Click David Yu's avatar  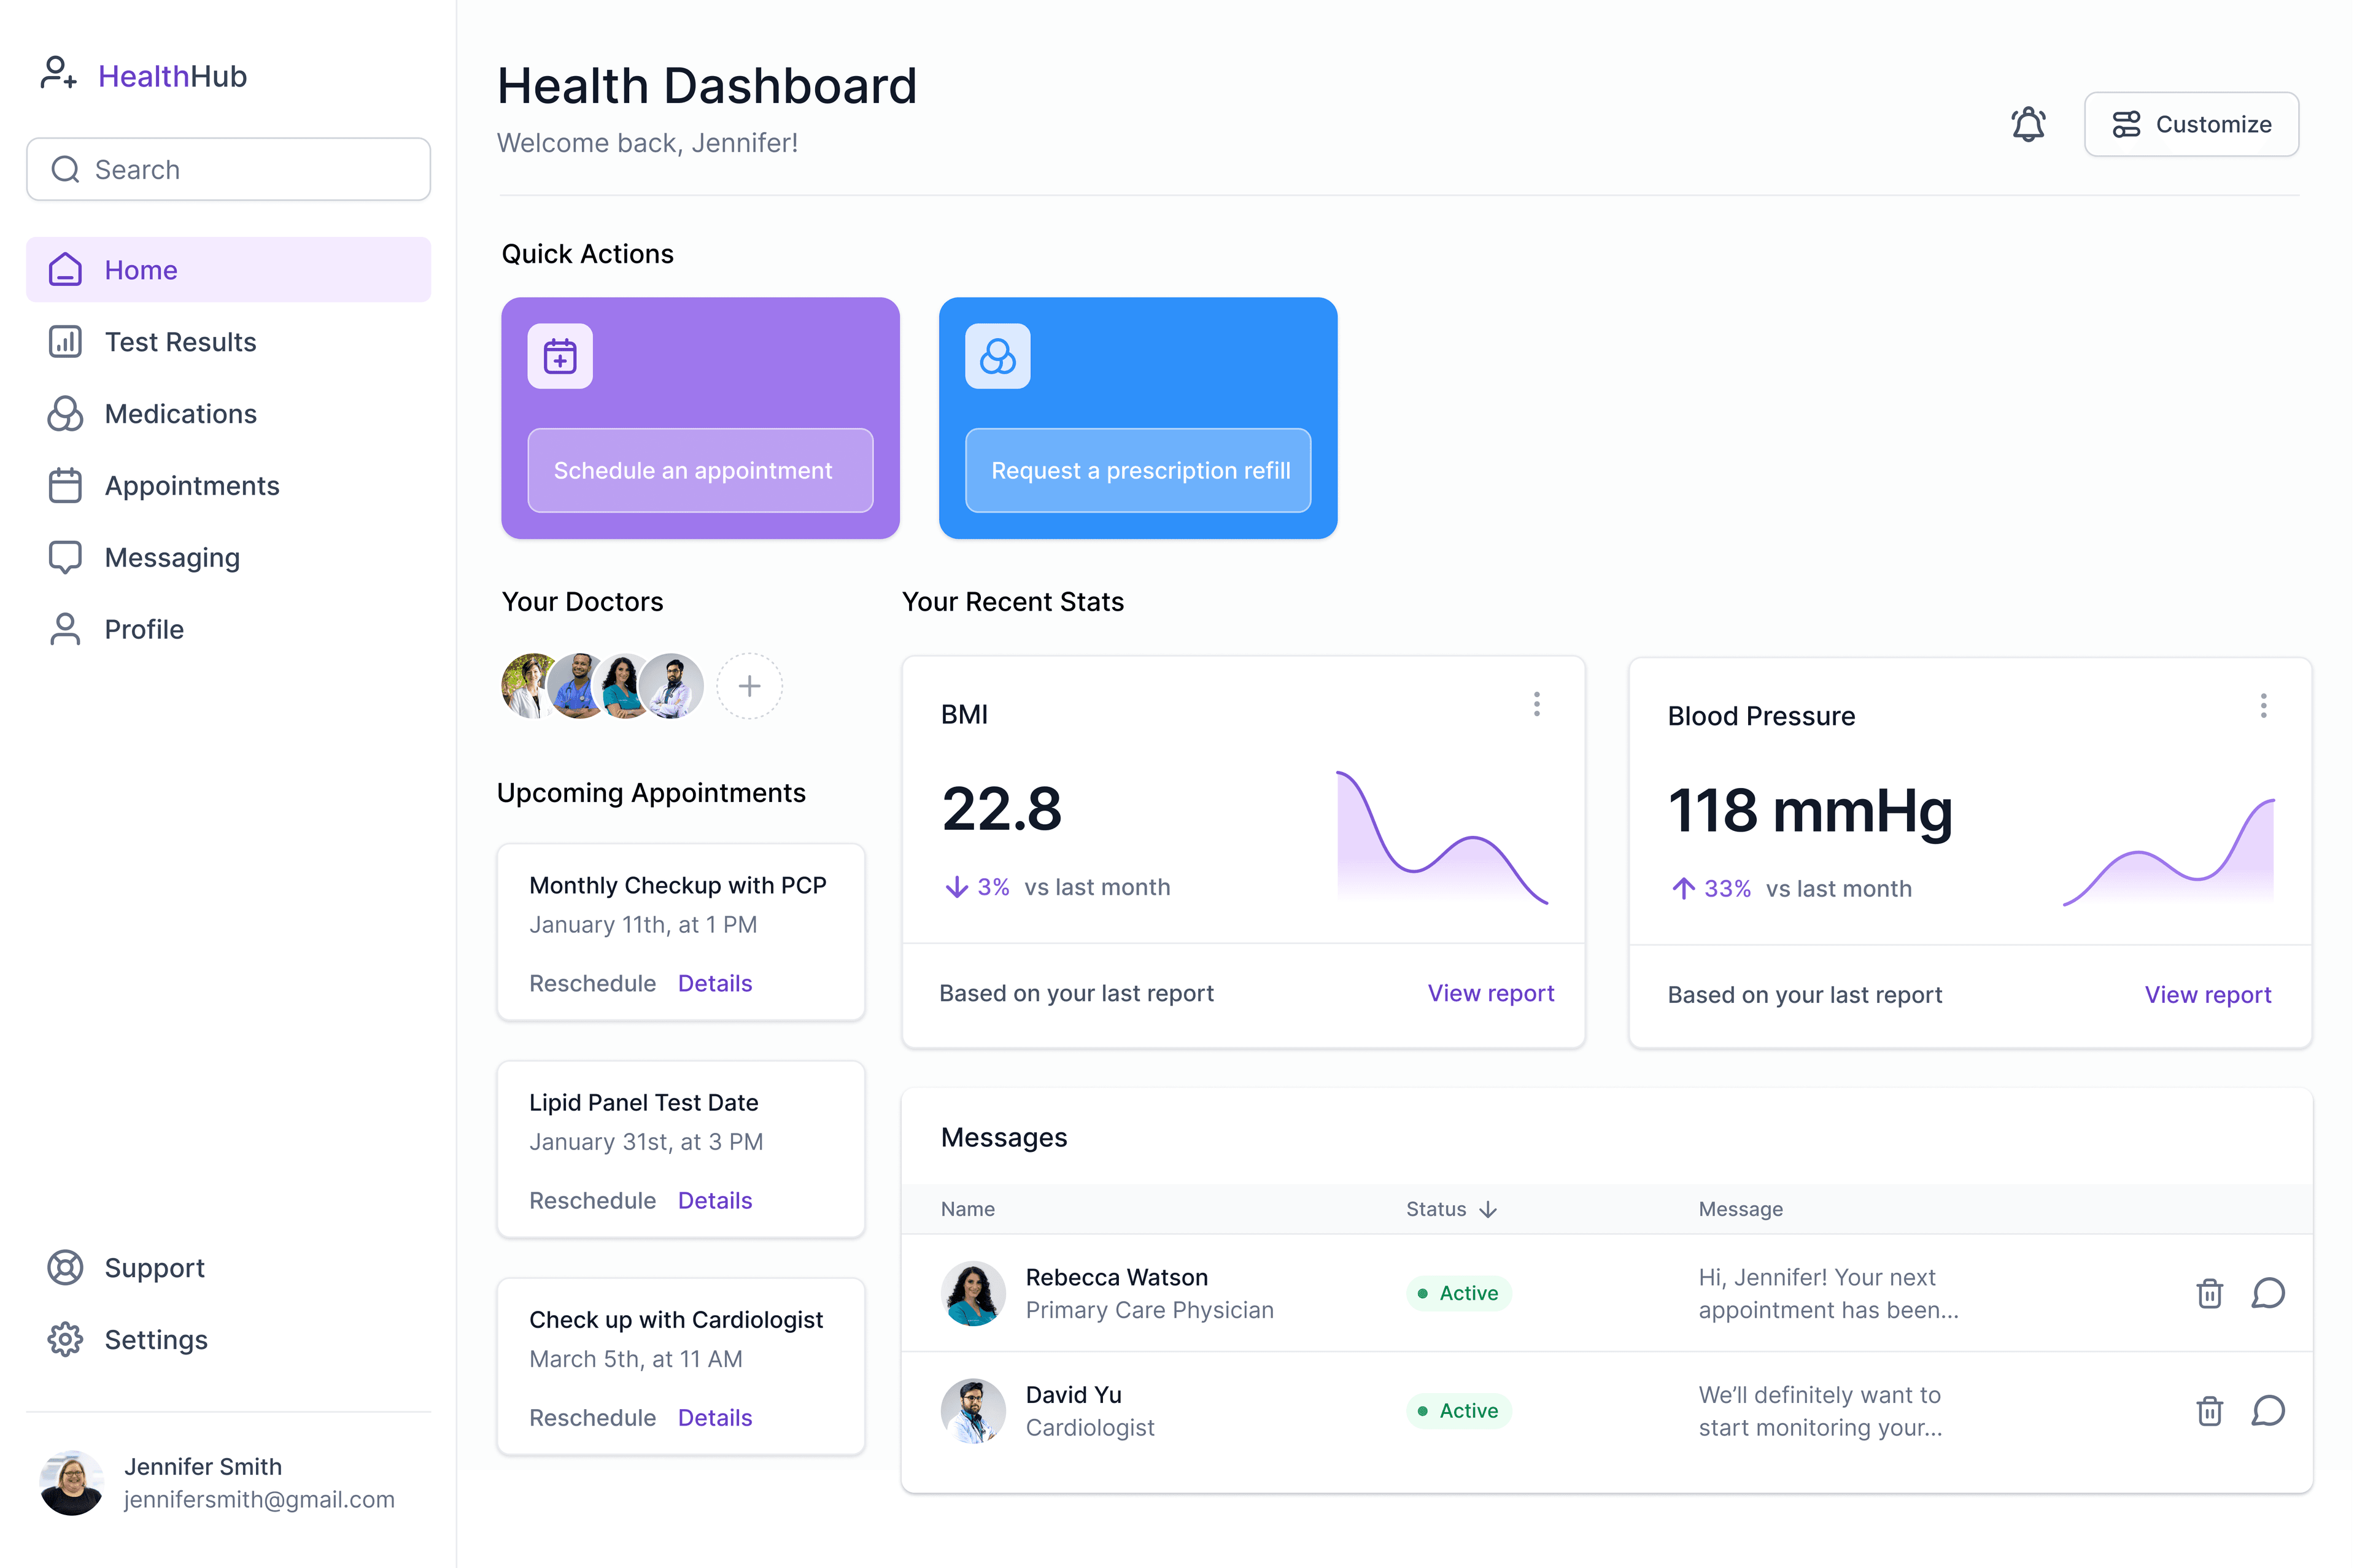coord(973,1411)
